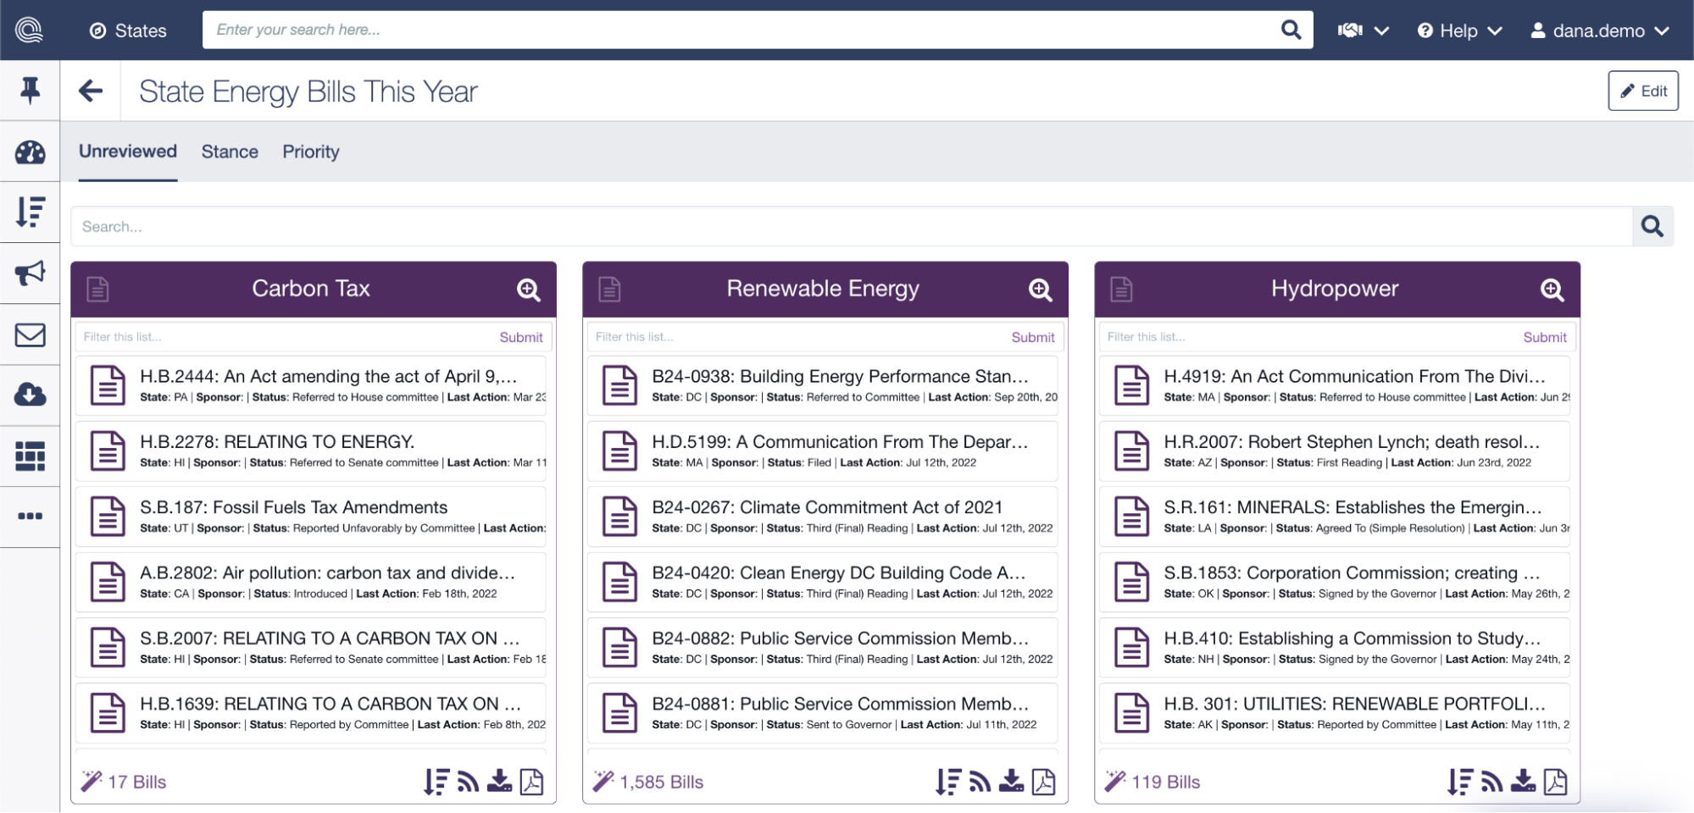Open the email icon in the left sidebar

pos(30,335)
